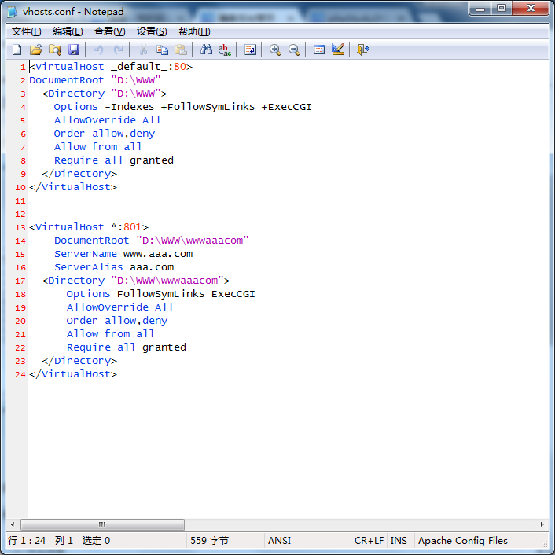Click the horizontal scrollbar thumb
Image resolution: width=555 pixels, height=555 pixels.
point(102,524)
